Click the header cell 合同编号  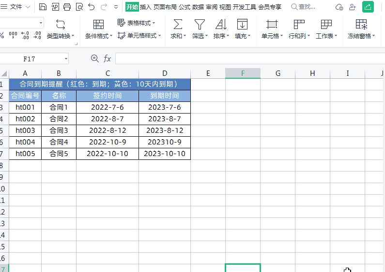click(x=25, y=96)
